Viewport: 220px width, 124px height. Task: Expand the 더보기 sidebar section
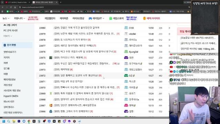tap(8, 36)
